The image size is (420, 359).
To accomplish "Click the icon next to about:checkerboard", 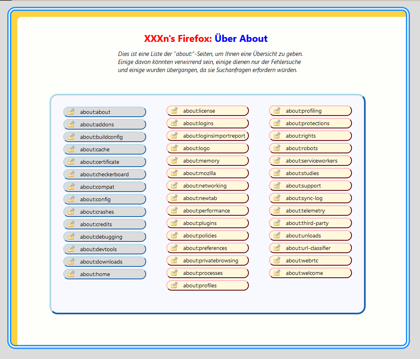I will (x=71, y=174).
